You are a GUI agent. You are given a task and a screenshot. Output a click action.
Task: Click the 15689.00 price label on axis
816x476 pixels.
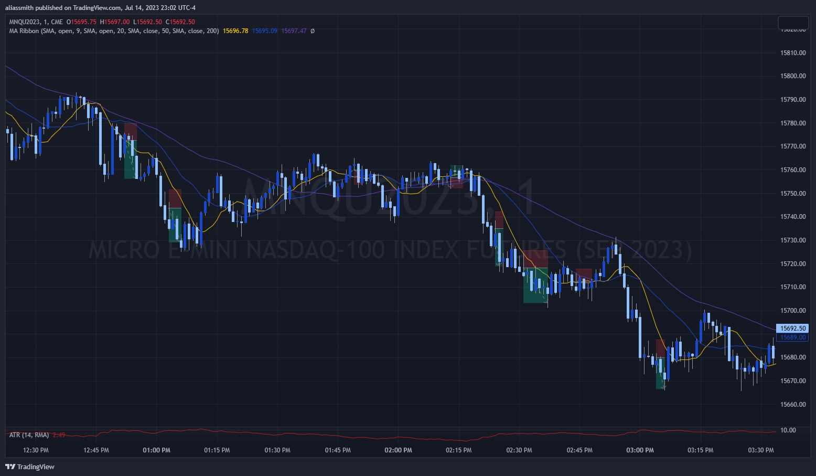click(793, 337)
